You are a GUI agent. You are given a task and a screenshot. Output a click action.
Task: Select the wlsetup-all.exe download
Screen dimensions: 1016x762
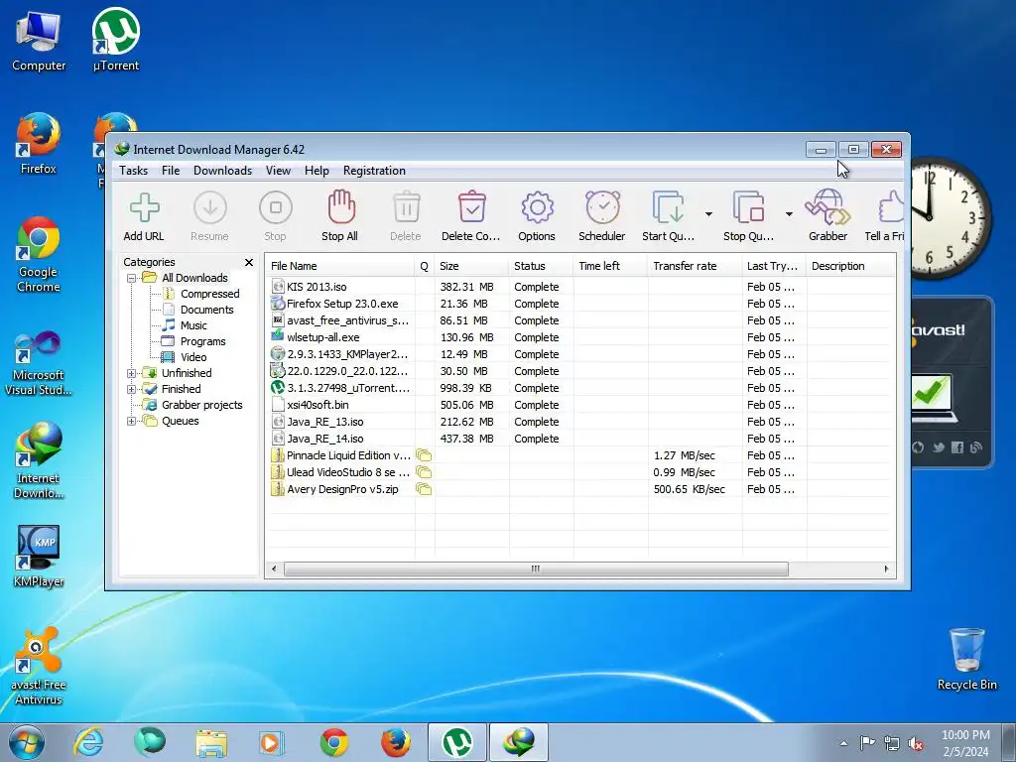click(579, 337)
